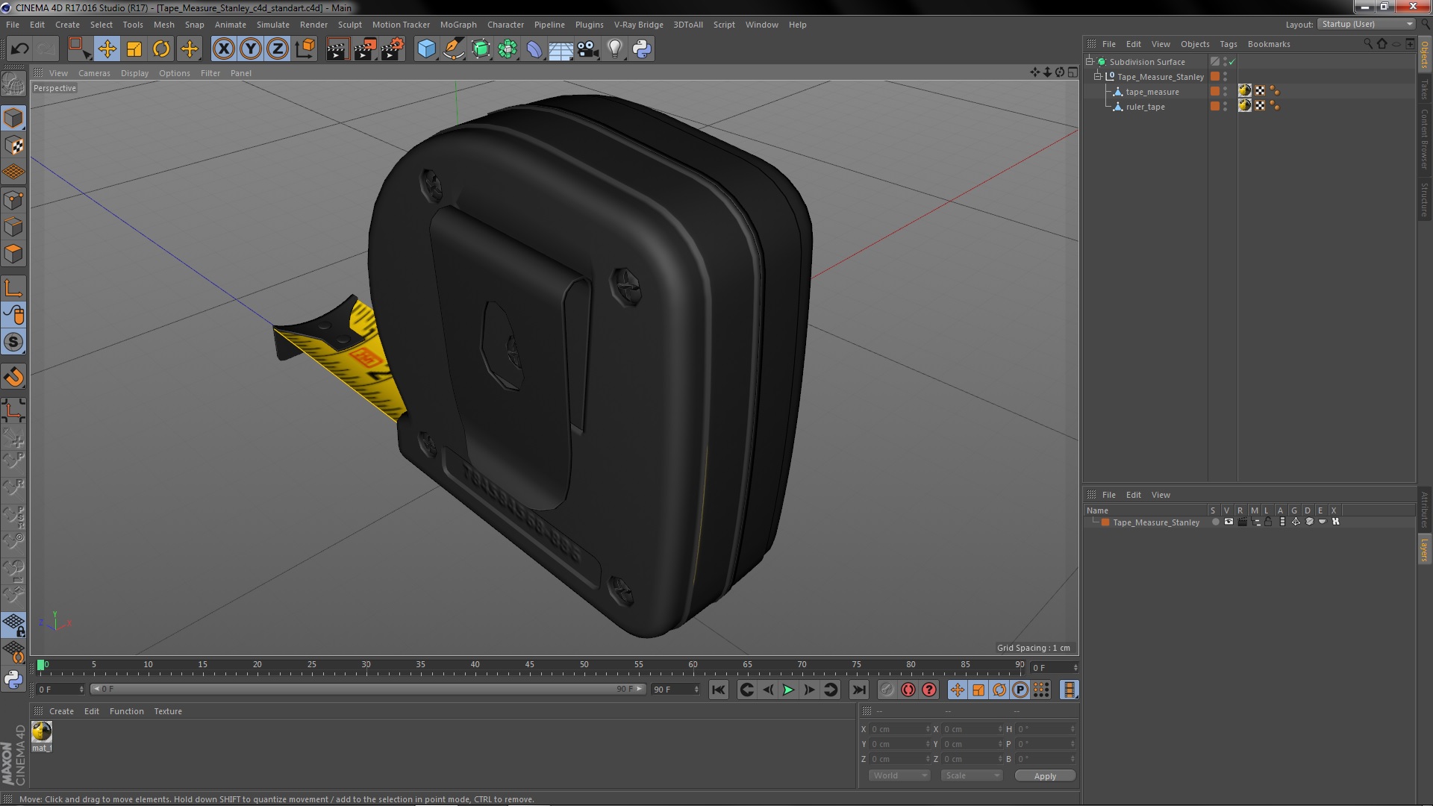Toggle Subdivision Surface enable checkmark

point(1232,62)
